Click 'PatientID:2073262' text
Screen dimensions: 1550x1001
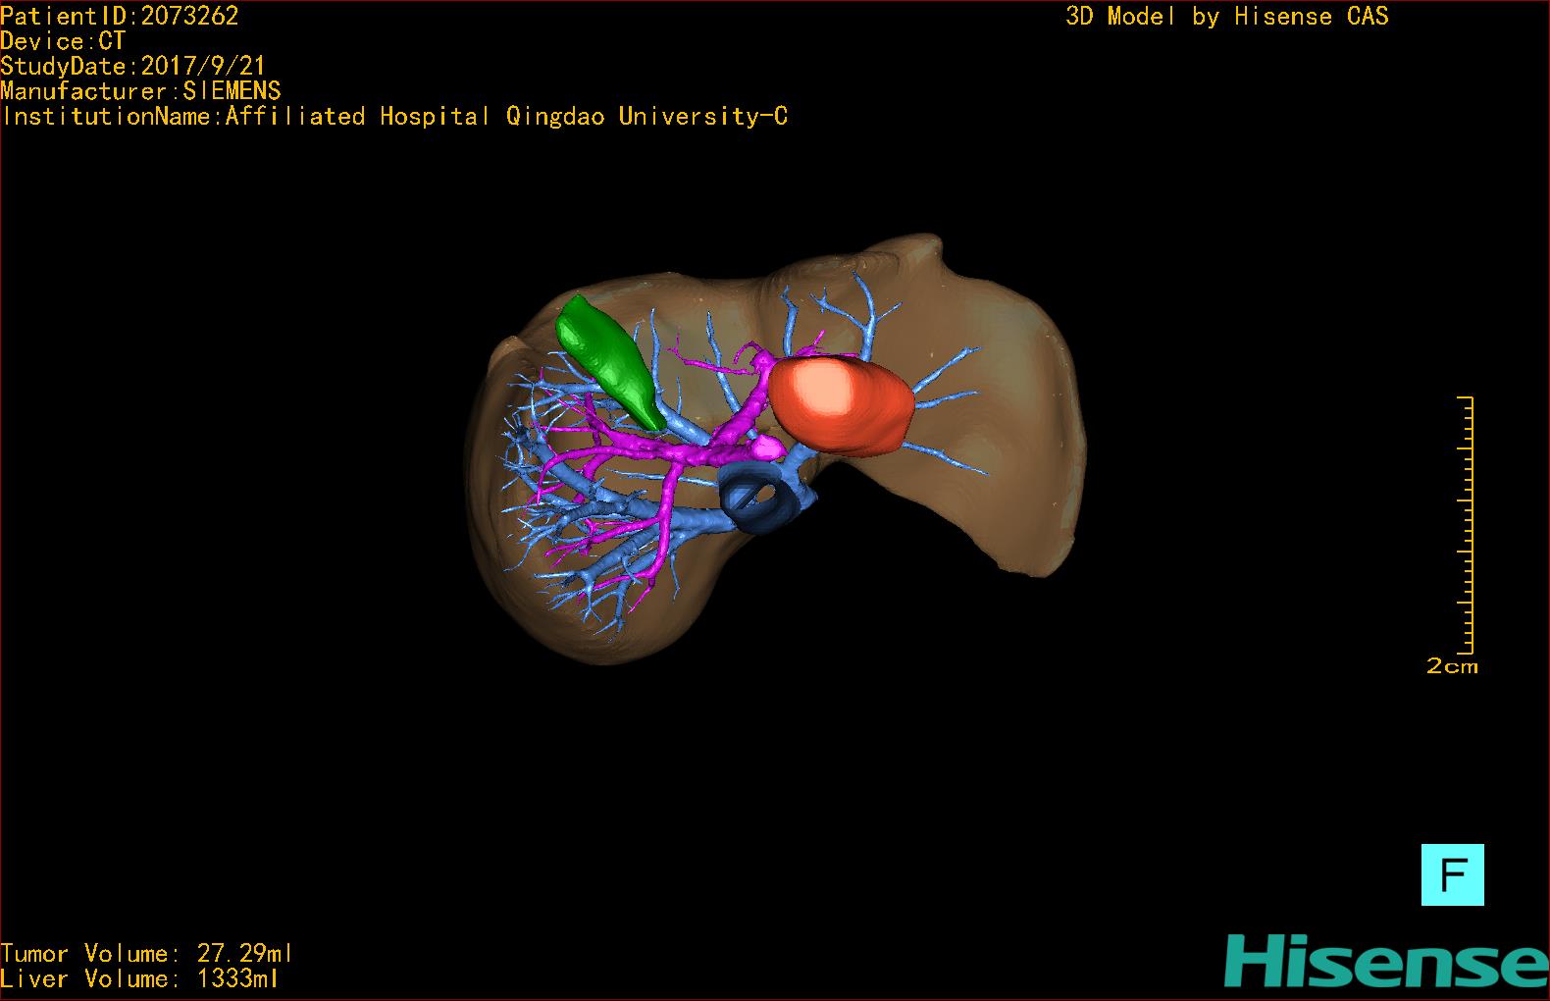[120, 16]
